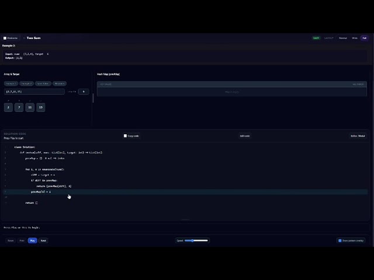Screen dimensions: 374x280
Task: Click the green Easy difficulty badge
Action: click(x=316, y=38)
